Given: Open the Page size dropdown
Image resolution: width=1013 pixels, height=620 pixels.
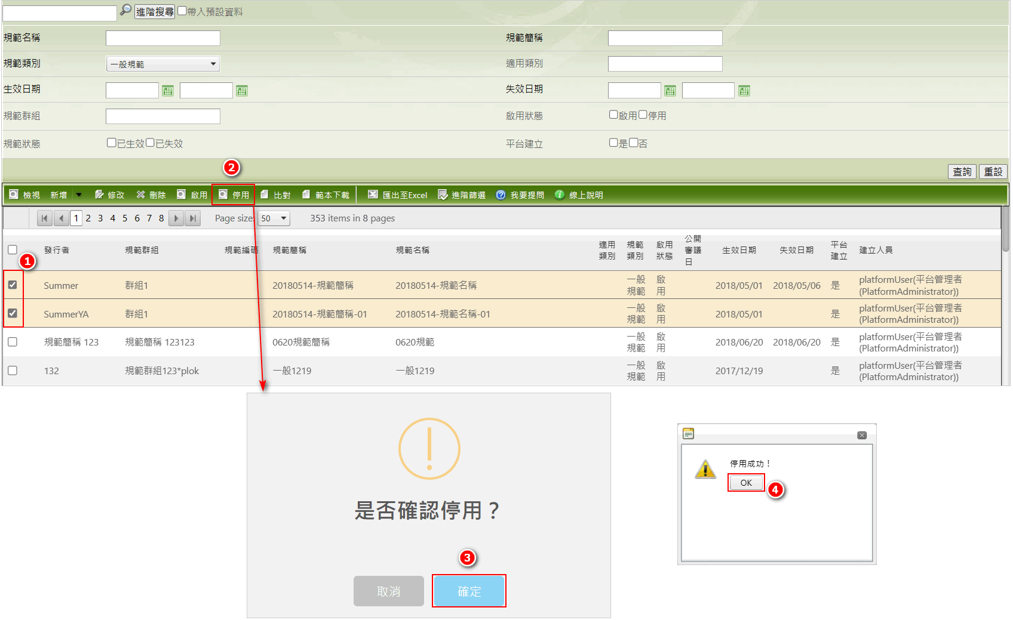Looking at the screenshot, I should point(274,218).
